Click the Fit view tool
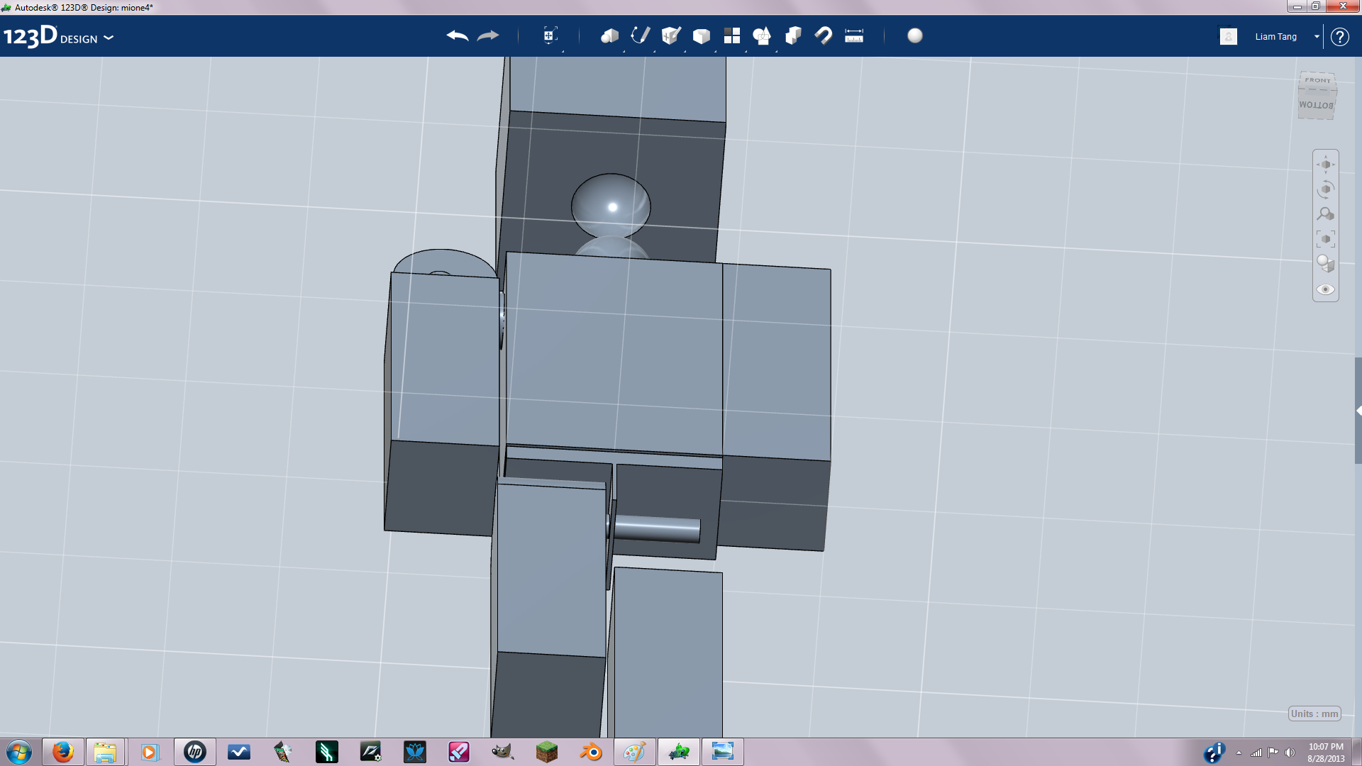1362x766 pixels. pyautogui.click(x=1325, y=239)
